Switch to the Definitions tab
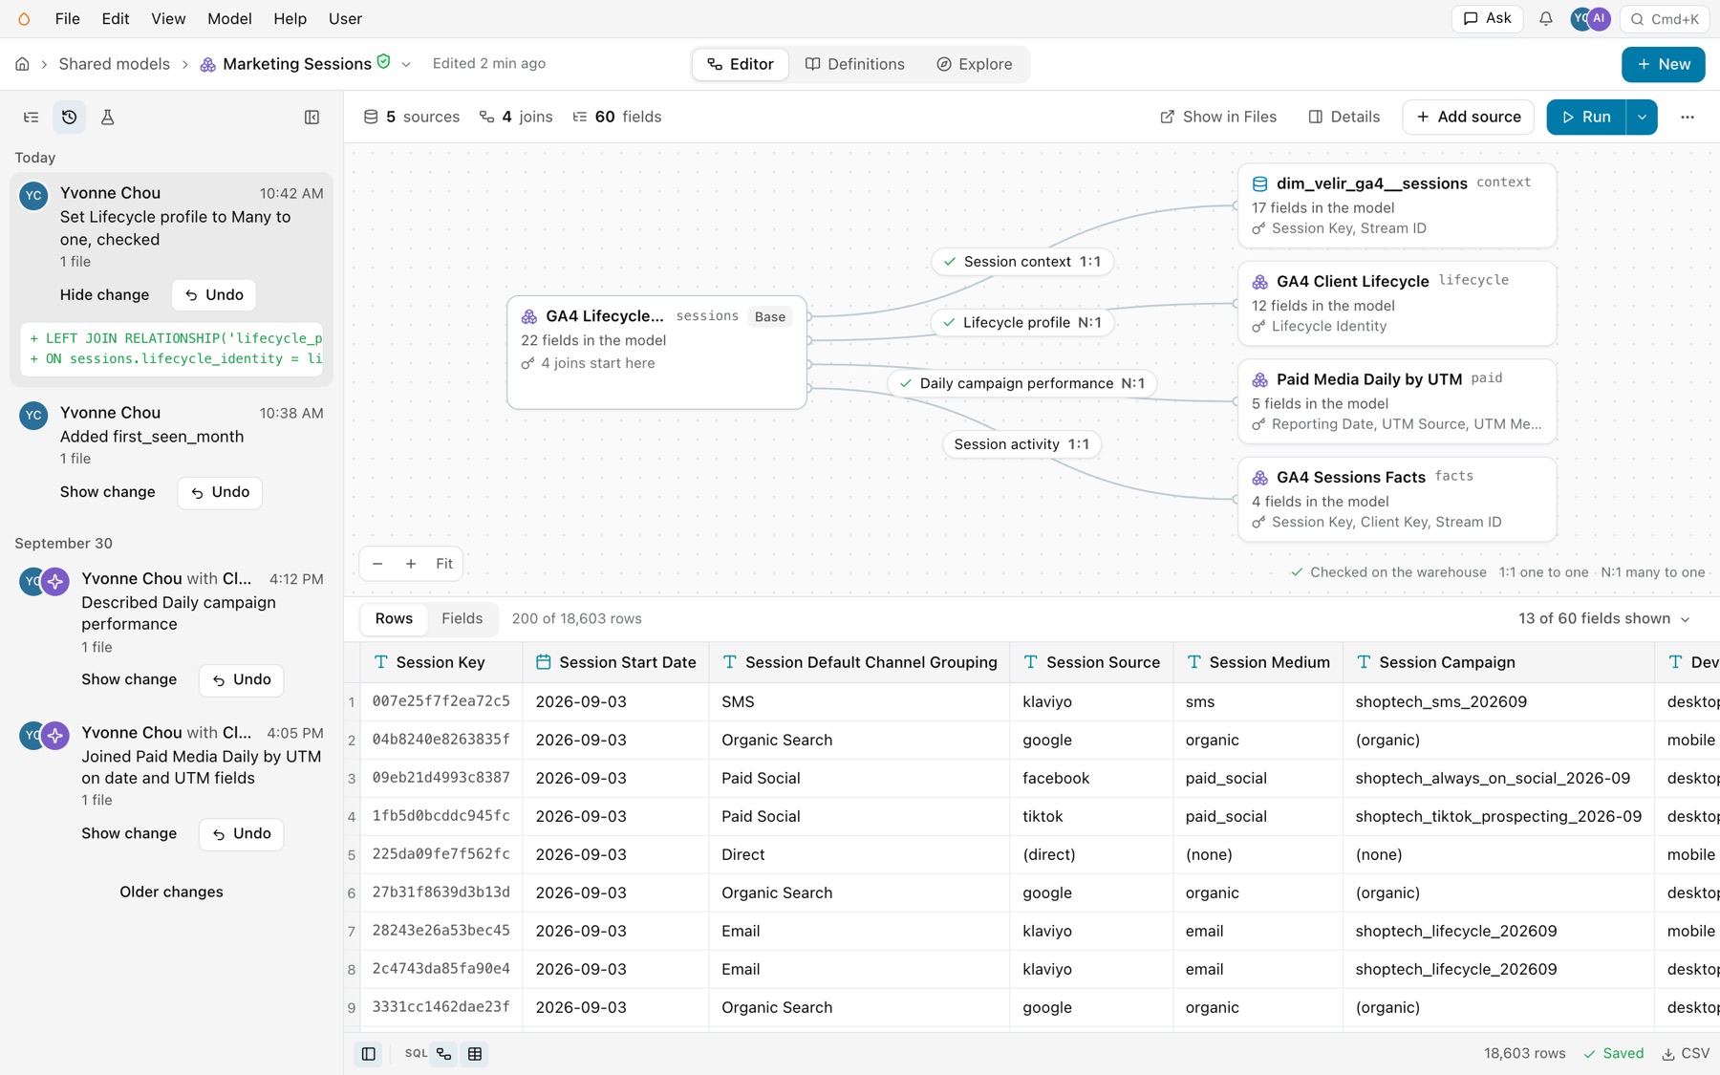The height and width of the screenshot is (1075, 1720). coord(855,64)
